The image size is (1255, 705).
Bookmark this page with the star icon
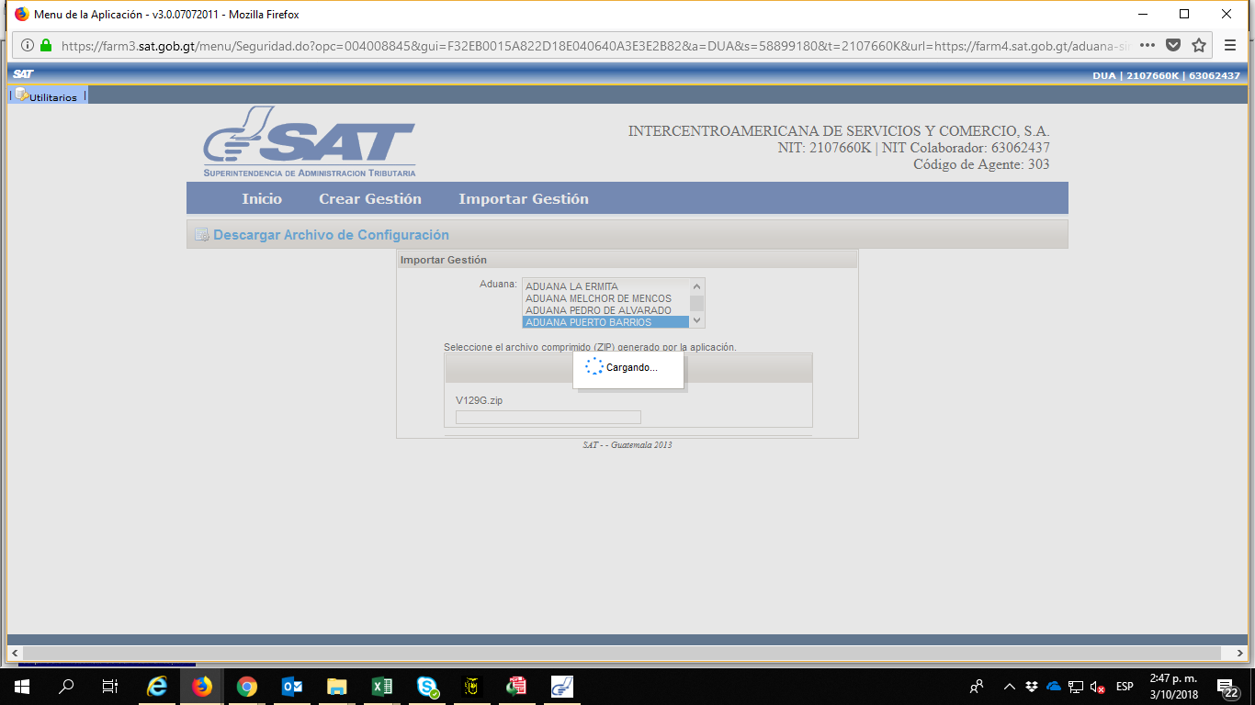[1198, 45]
